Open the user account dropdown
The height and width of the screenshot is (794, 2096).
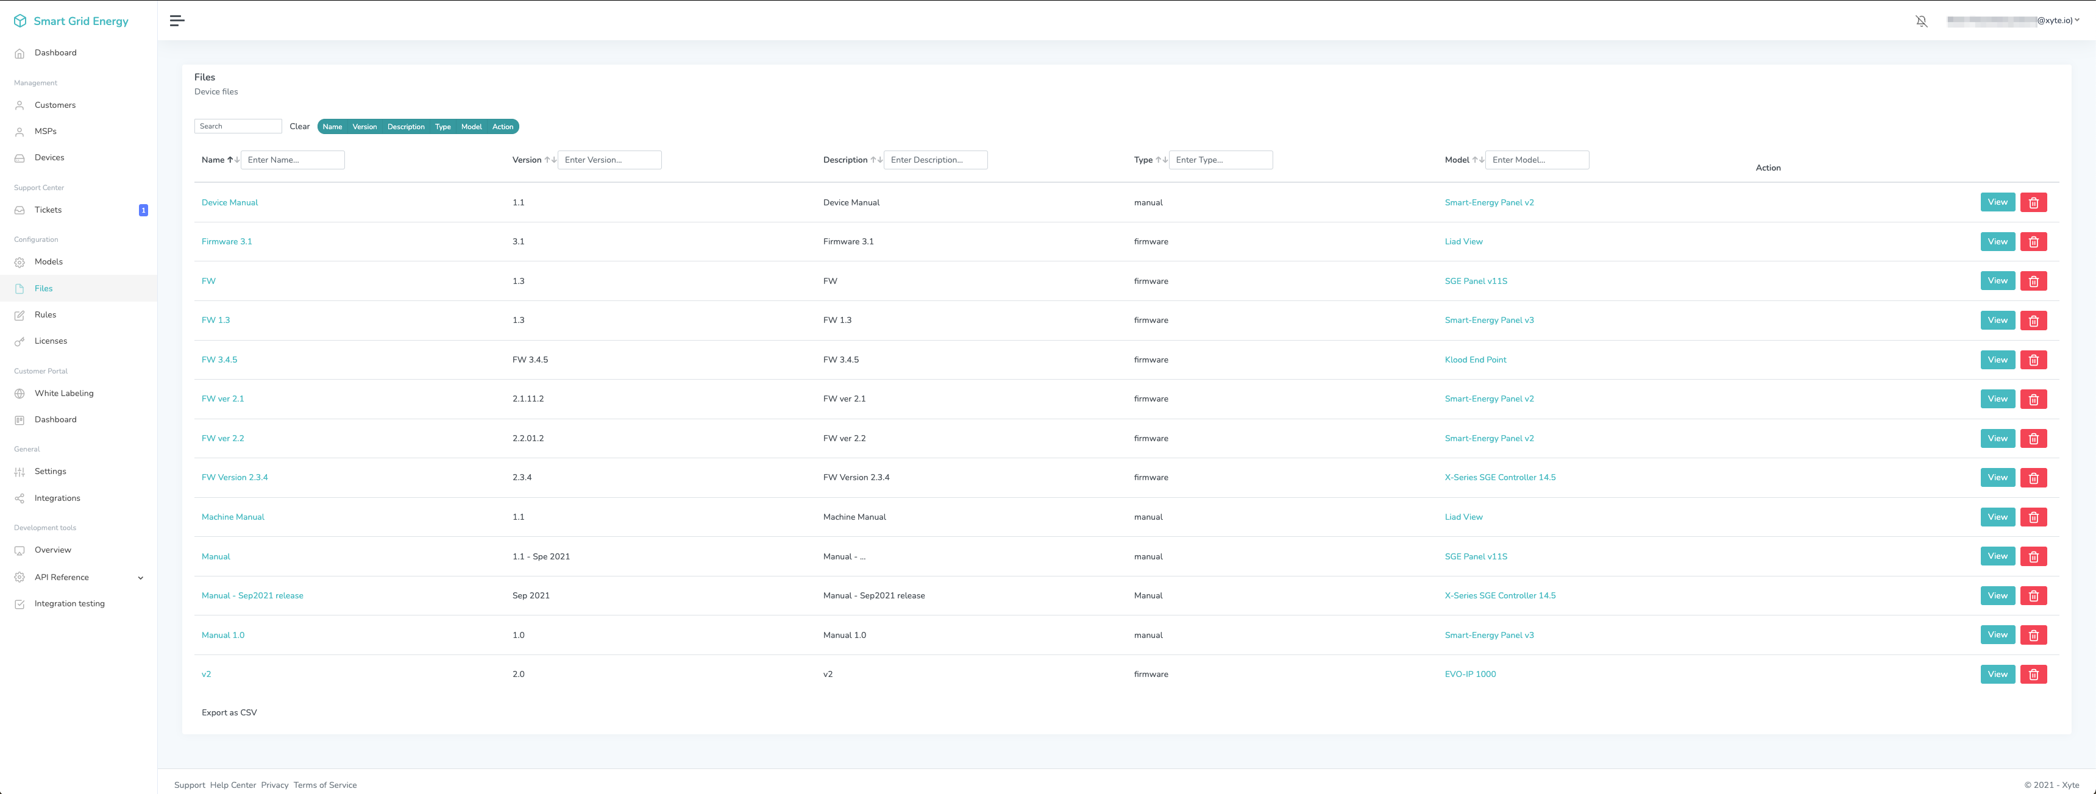pyautogui.click(x=2013, y=21)
